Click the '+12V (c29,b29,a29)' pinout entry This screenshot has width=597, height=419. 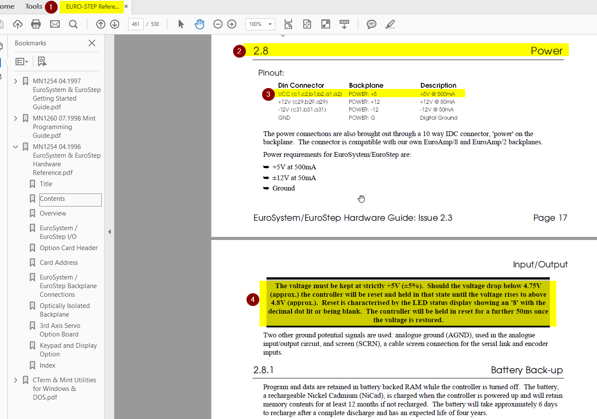303,102
